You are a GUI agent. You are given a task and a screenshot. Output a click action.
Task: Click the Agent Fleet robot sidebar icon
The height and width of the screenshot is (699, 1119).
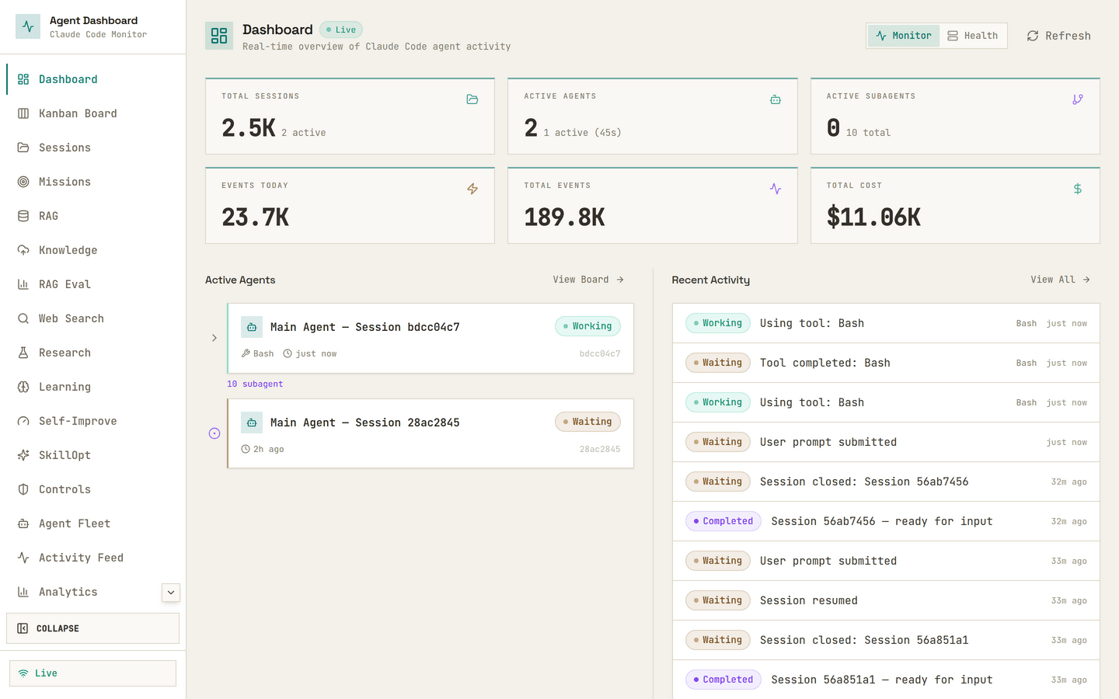[23, 523]
